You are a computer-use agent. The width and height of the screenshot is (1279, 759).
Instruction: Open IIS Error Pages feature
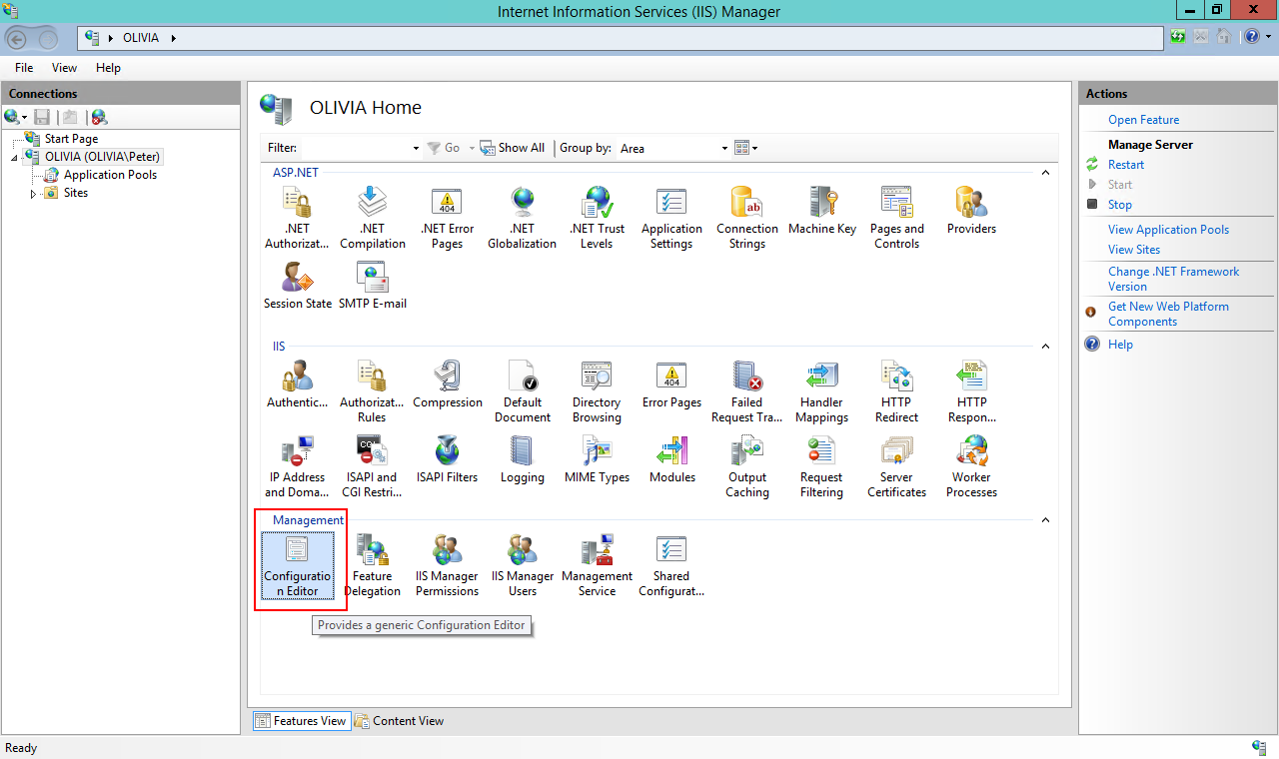671,384
